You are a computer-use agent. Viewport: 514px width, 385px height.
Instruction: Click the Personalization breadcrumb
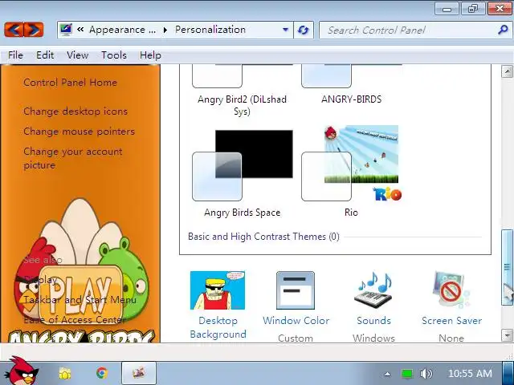210,30
